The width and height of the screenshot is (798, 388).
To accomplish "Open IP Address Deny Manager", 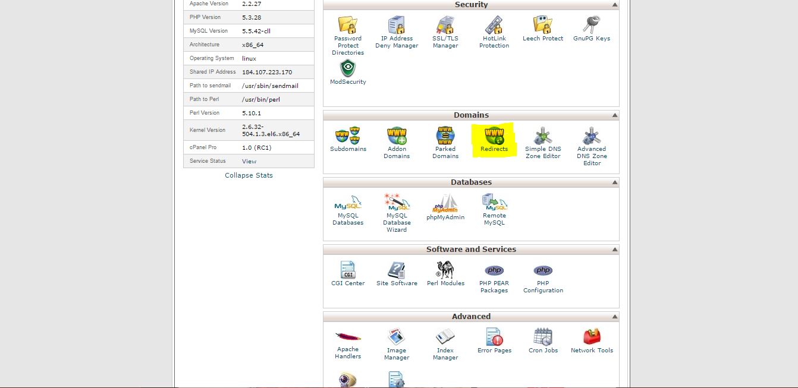I will [x=397, y=32].
